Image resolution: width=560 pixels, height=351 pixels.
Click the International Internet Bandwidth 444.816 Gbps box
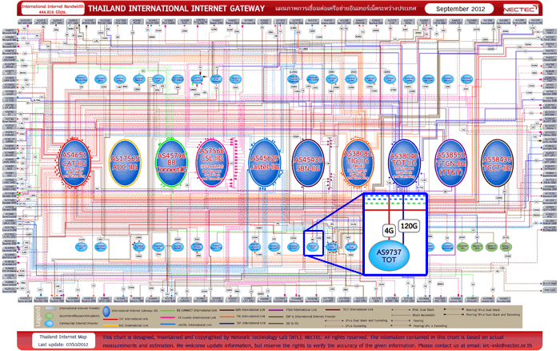[x=53, y=9]
